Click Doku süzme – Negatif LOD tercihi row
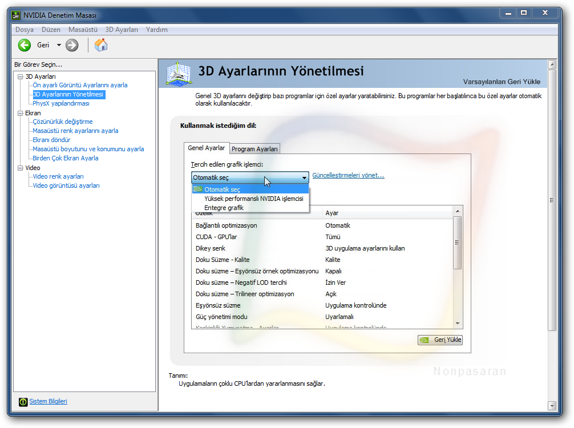This screenshot has height=428, width=574. click(x=322, y=282)
